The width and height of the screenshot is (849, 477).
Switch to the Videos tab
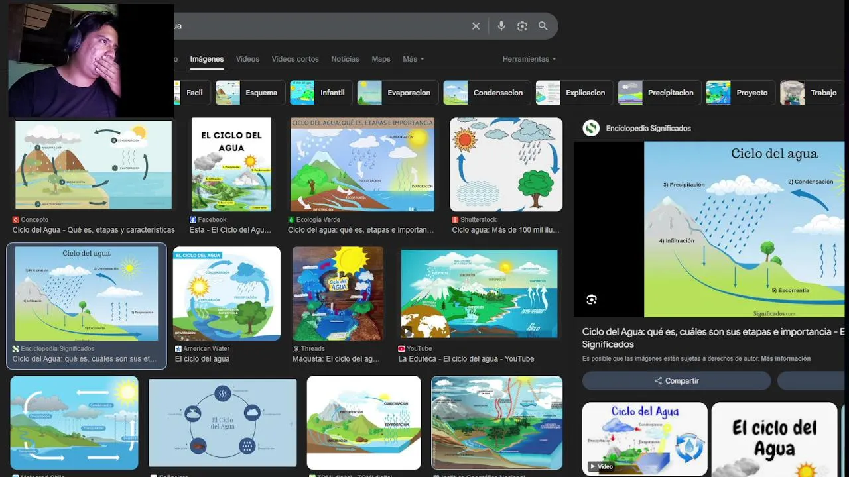coord(247,59)
